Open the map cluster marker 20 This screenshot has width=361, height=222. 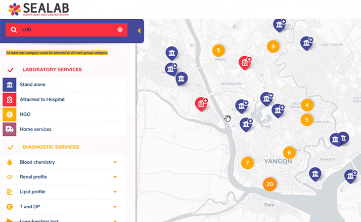click(270, 184)
